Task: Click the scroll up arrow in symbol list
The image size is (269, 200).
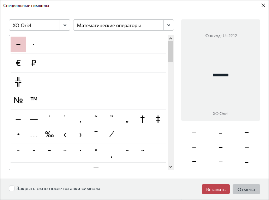Action: coord(171,38)
